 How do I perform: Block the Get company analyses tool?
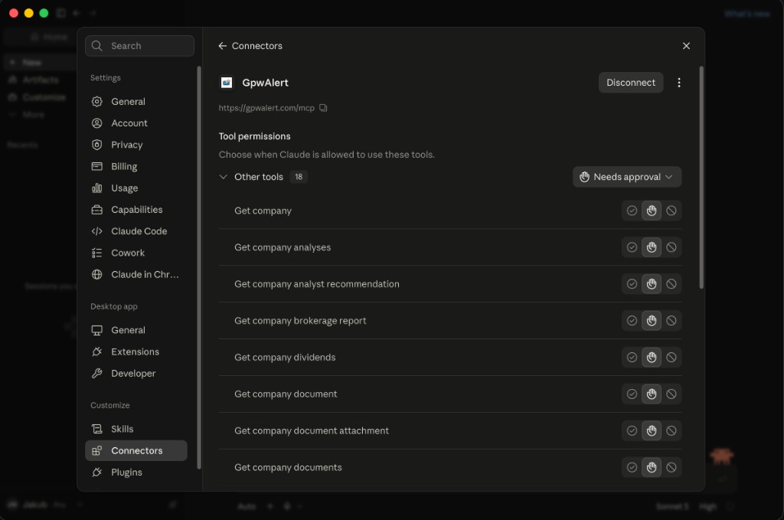(671, 247)
